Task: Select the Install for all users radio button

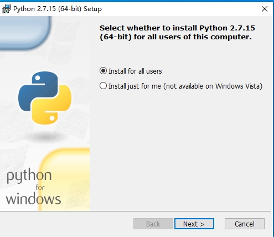Action: 103,71
